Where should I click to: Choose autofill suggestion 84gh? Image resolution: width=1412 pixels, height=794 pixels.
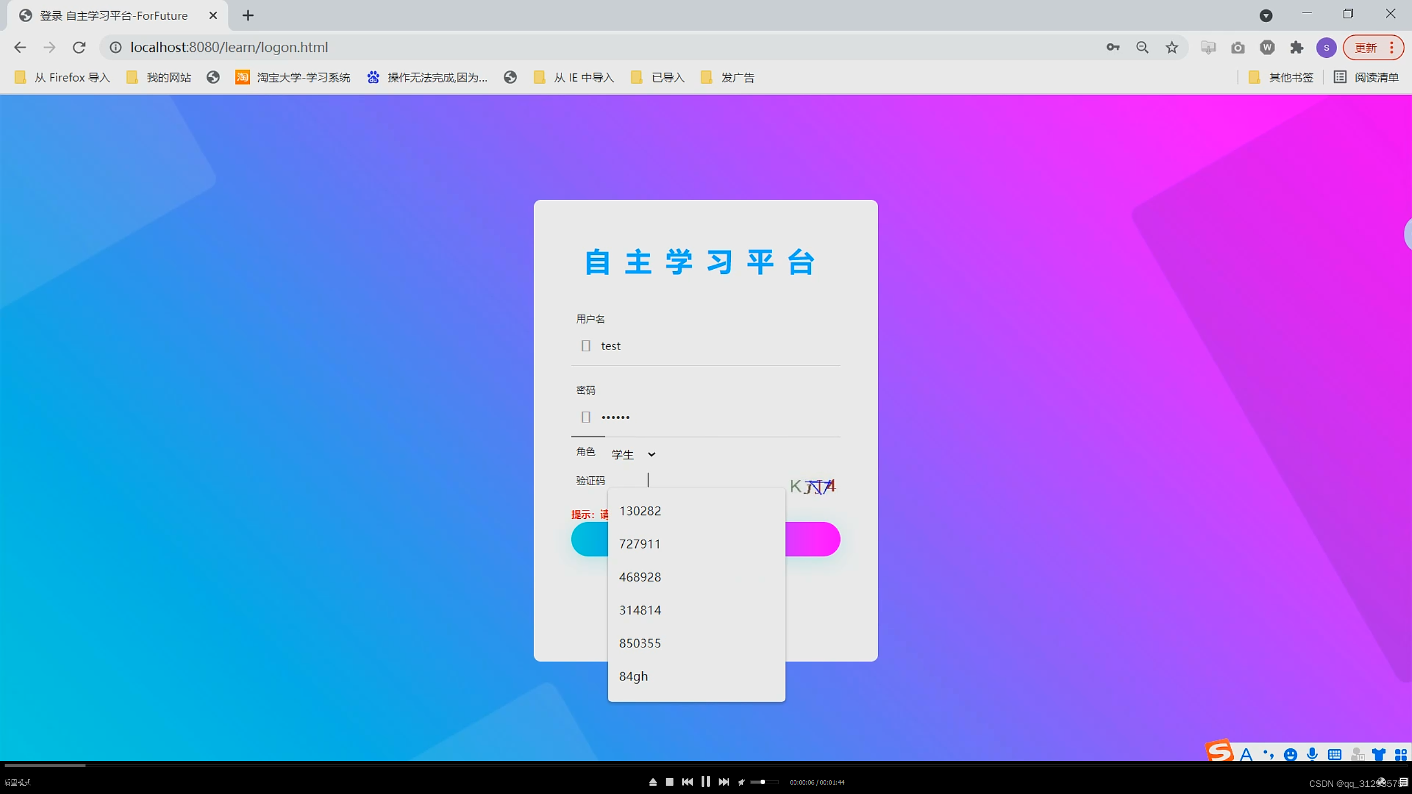tap(696, 676)
